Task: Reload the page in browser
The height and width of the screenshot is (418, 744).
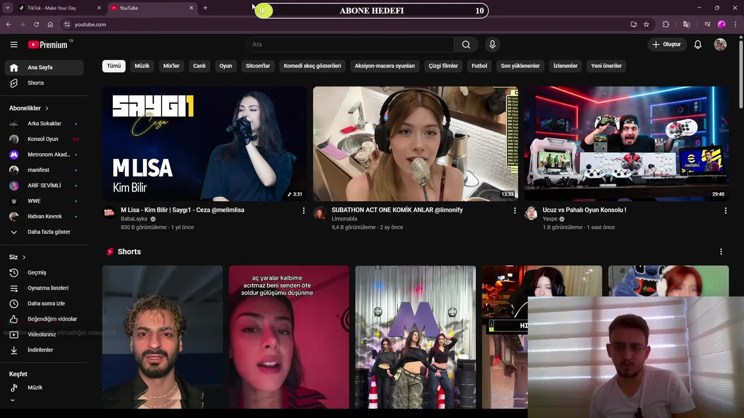Action: (x=36, y=24)
